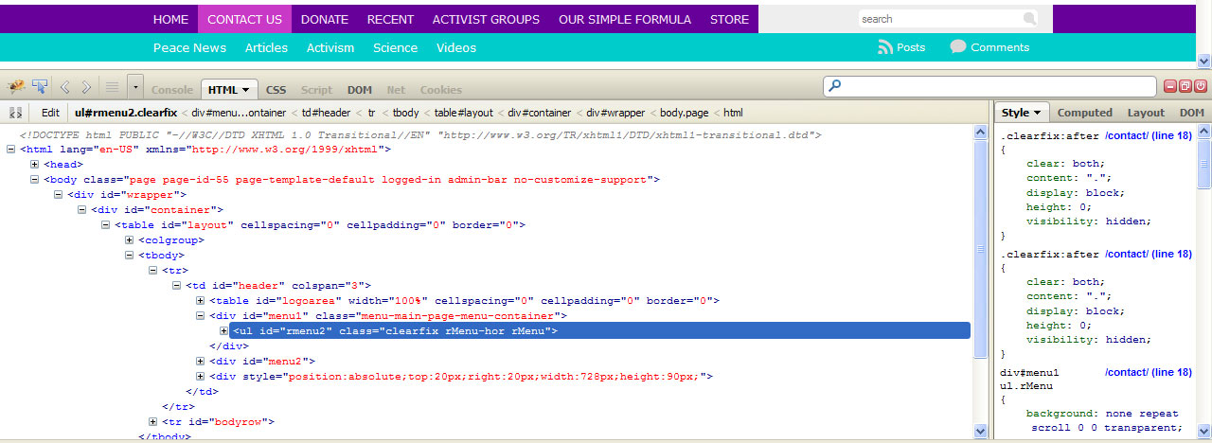
Task: Click the RSS icon next to Posts
Action: click(x=885, y=47)
